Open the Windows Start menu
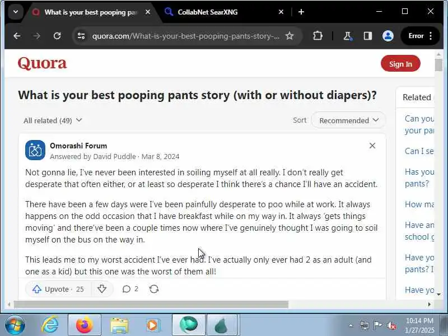The height and width of the screenshot is (336, 448). 15,325
